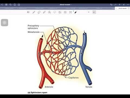Select the Text box tool
The image size is (130, 98).
pyautogui.click(x=70, y=12)
